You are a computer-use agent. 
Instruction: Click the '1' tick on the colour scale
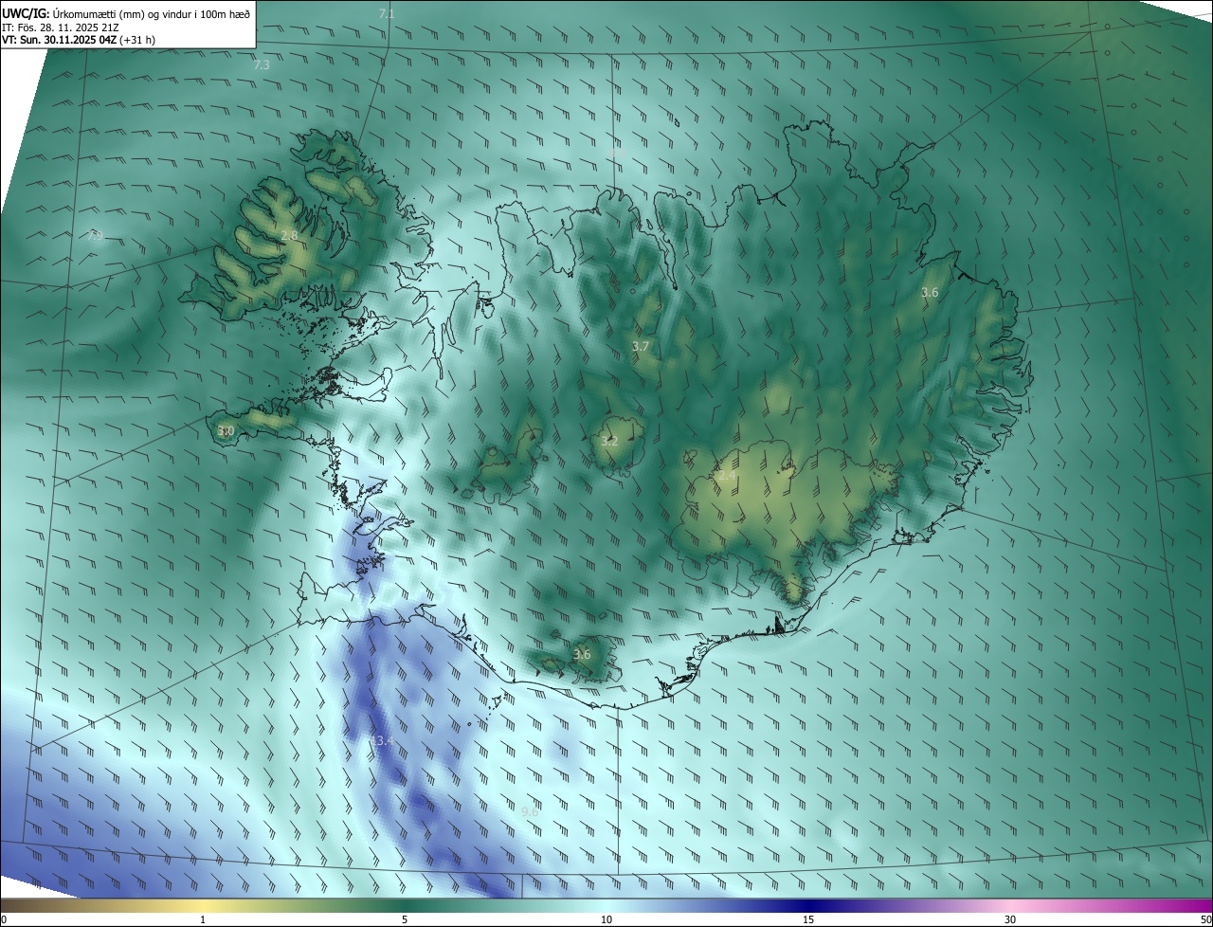[203, 920]
